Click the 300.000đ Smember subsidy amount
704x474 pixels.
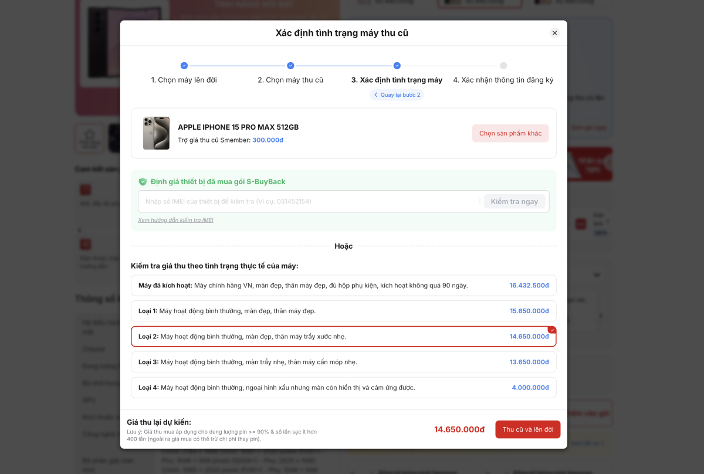(268, 140)
